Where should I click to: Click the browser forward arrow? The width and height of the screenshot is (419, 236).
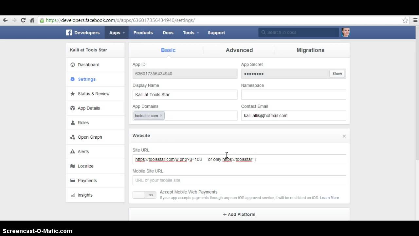[x=14, y=20]
